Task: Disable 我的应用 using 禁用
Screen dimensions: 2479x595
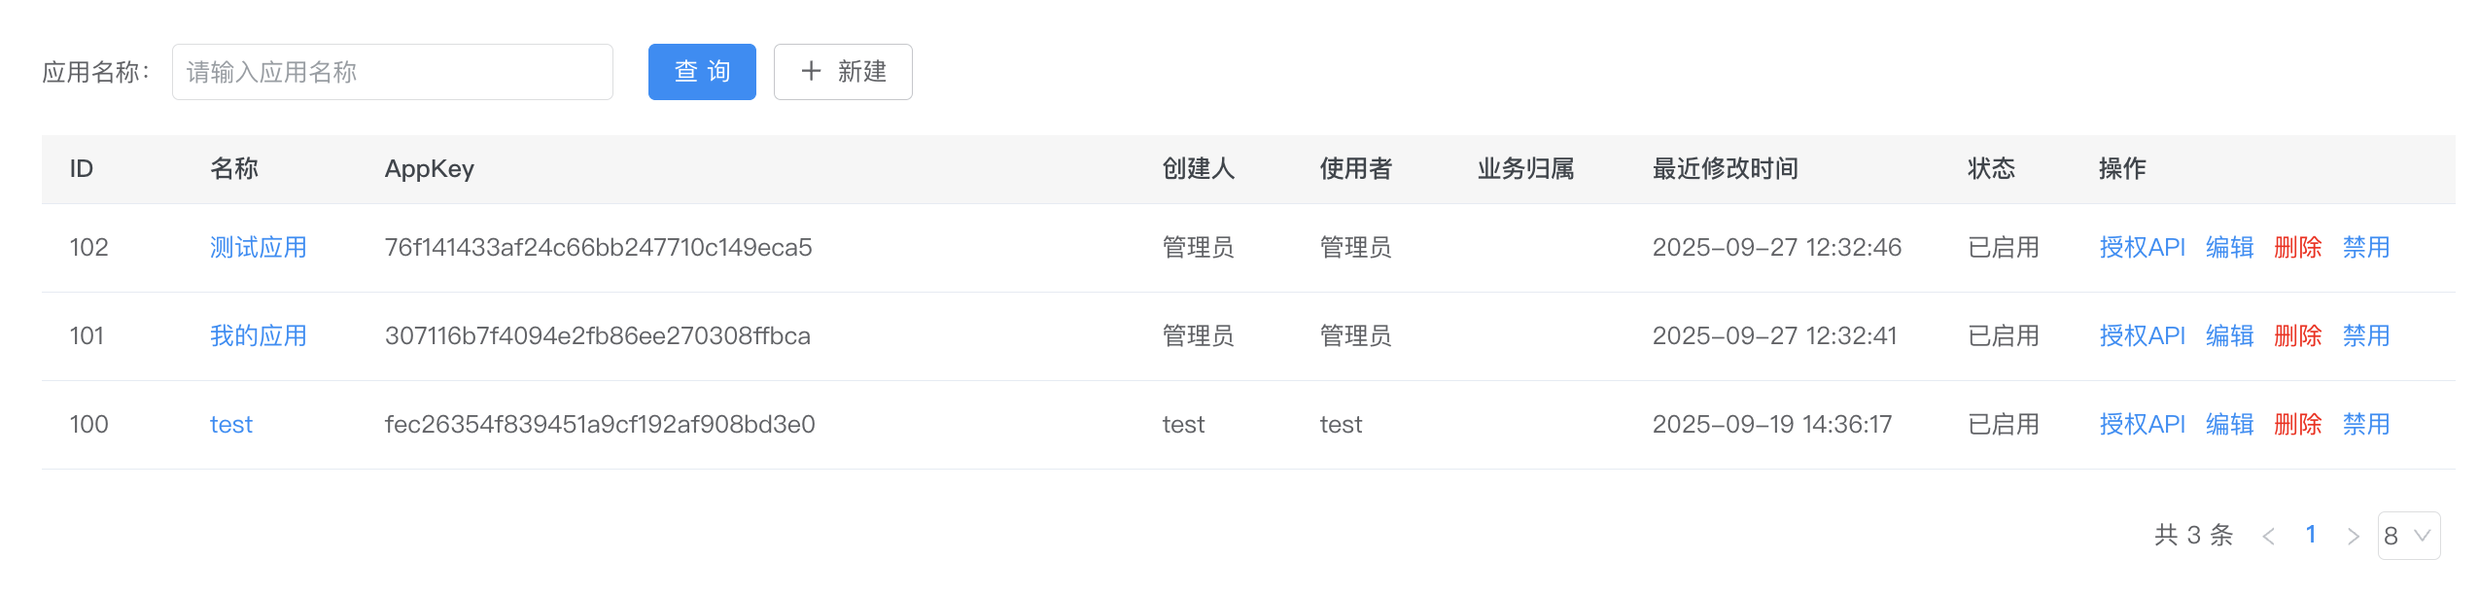Action: 2365,336
